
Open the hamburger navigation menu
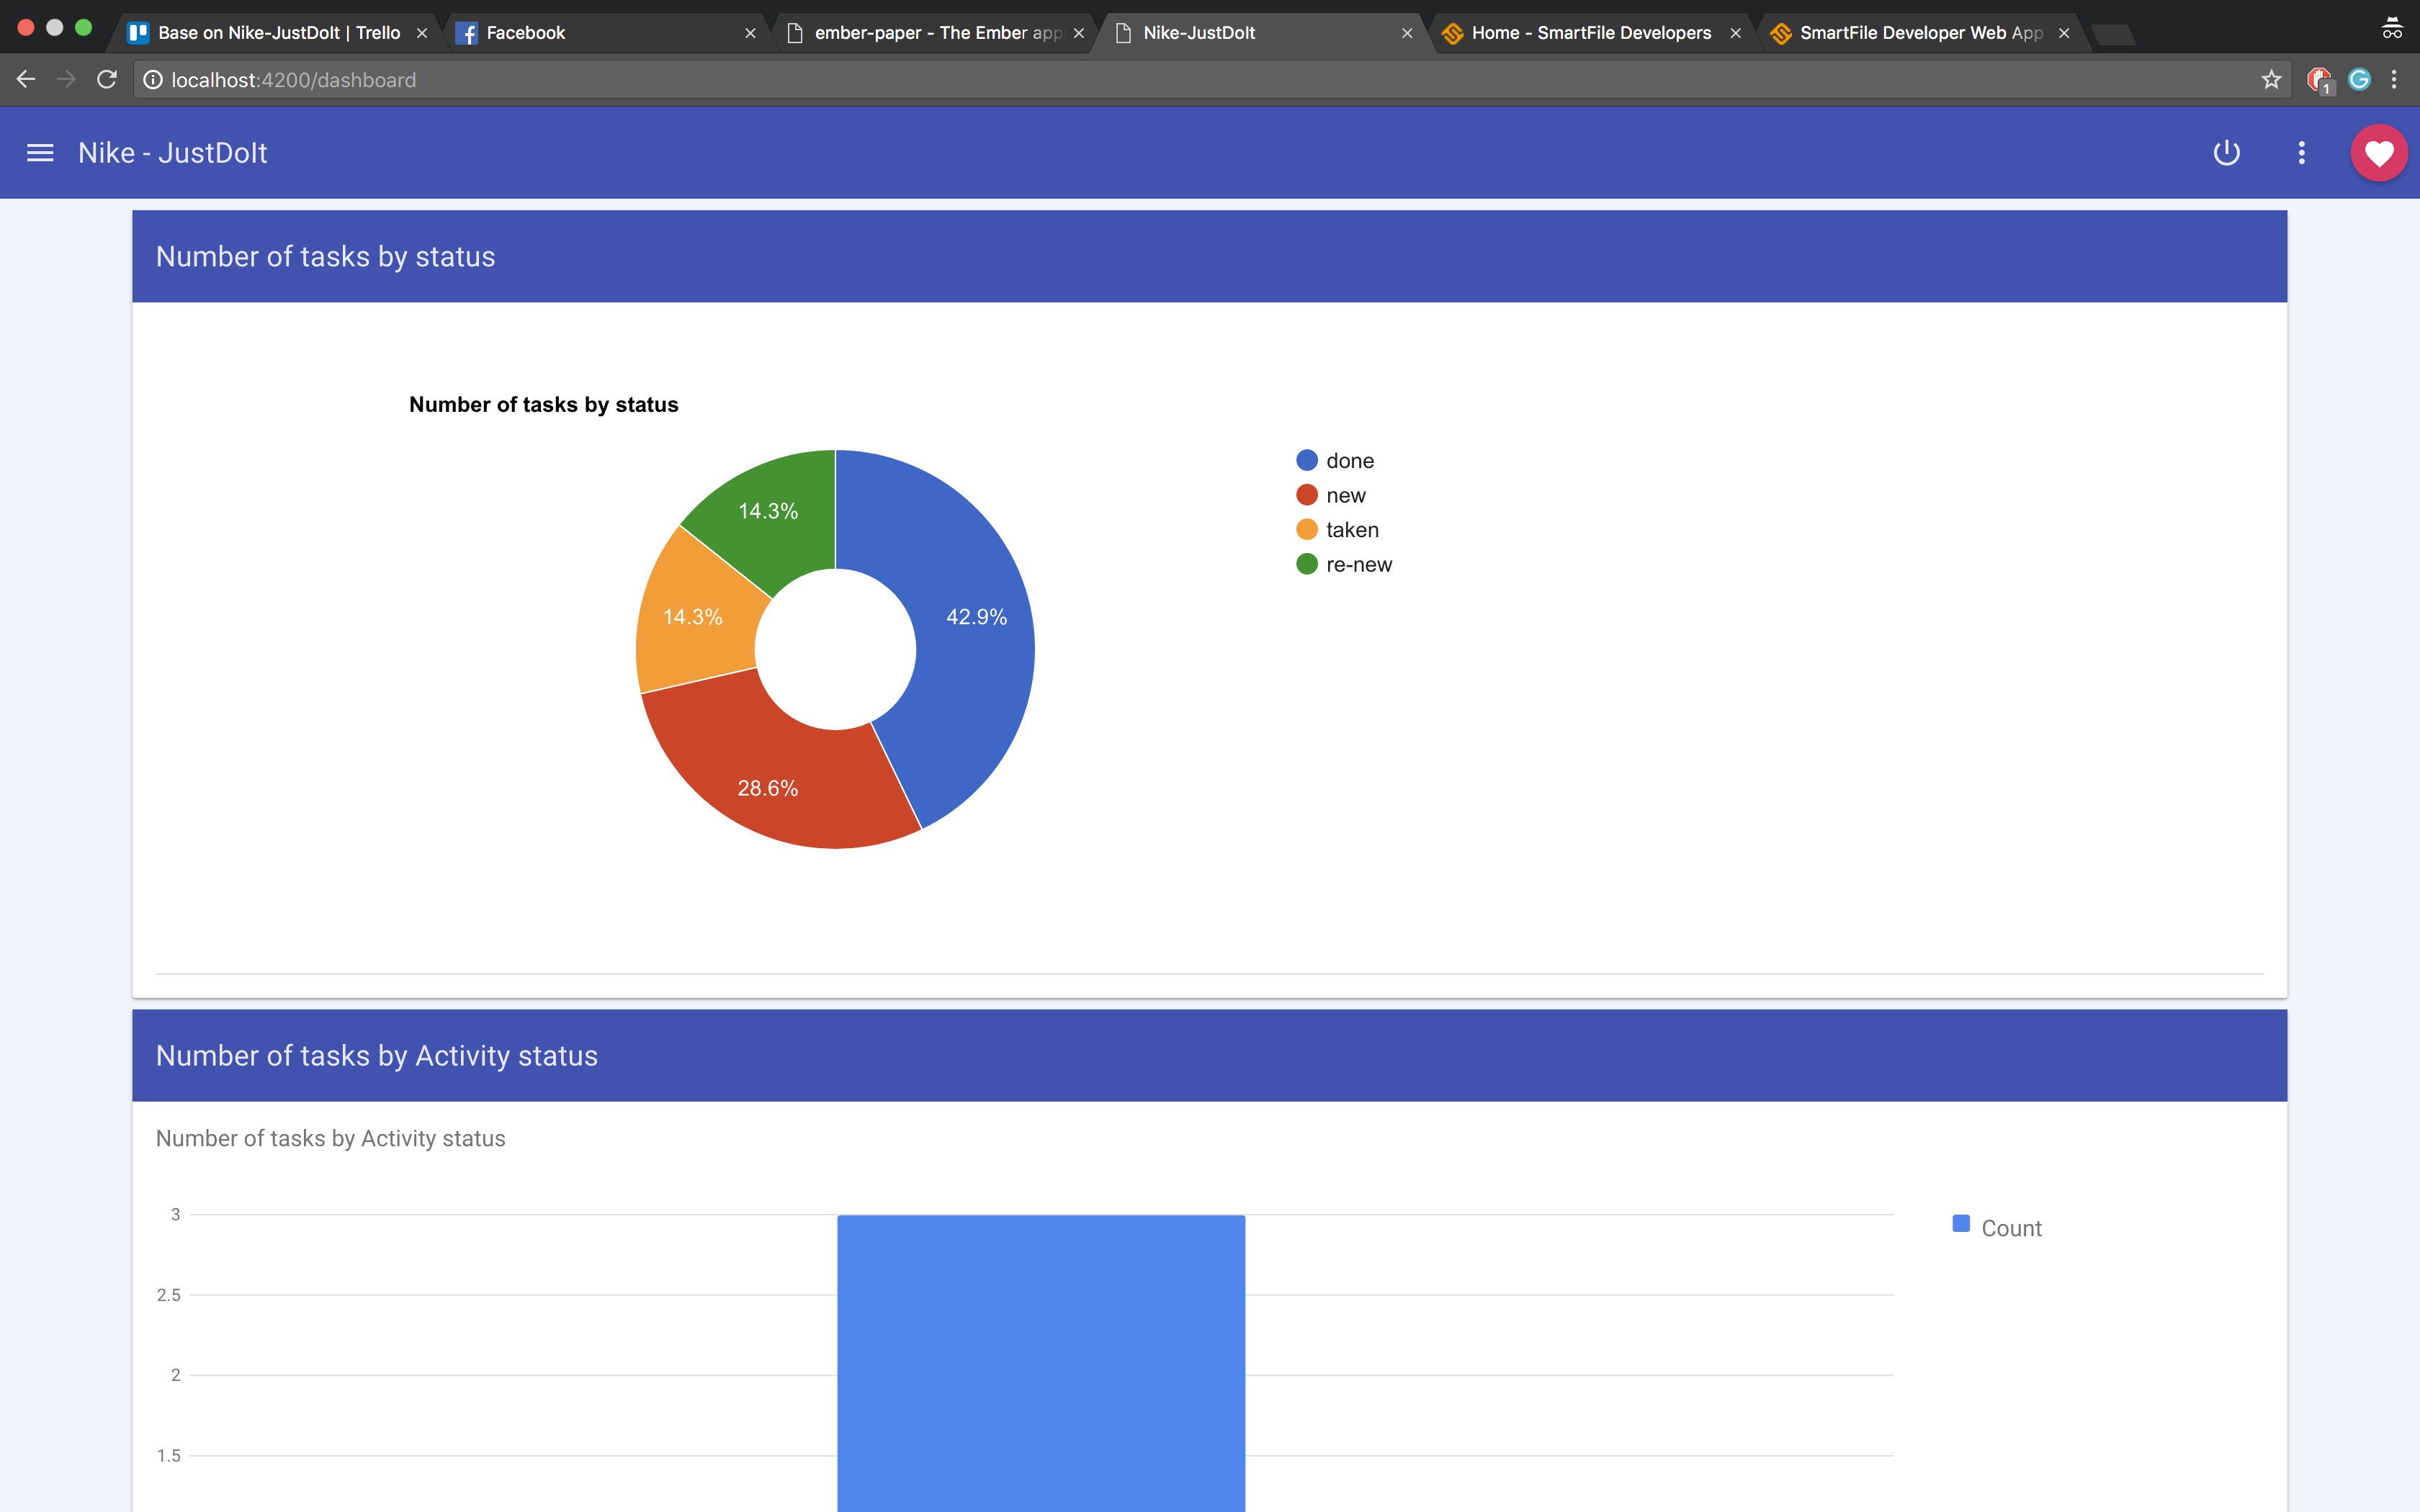coord(40,153)
